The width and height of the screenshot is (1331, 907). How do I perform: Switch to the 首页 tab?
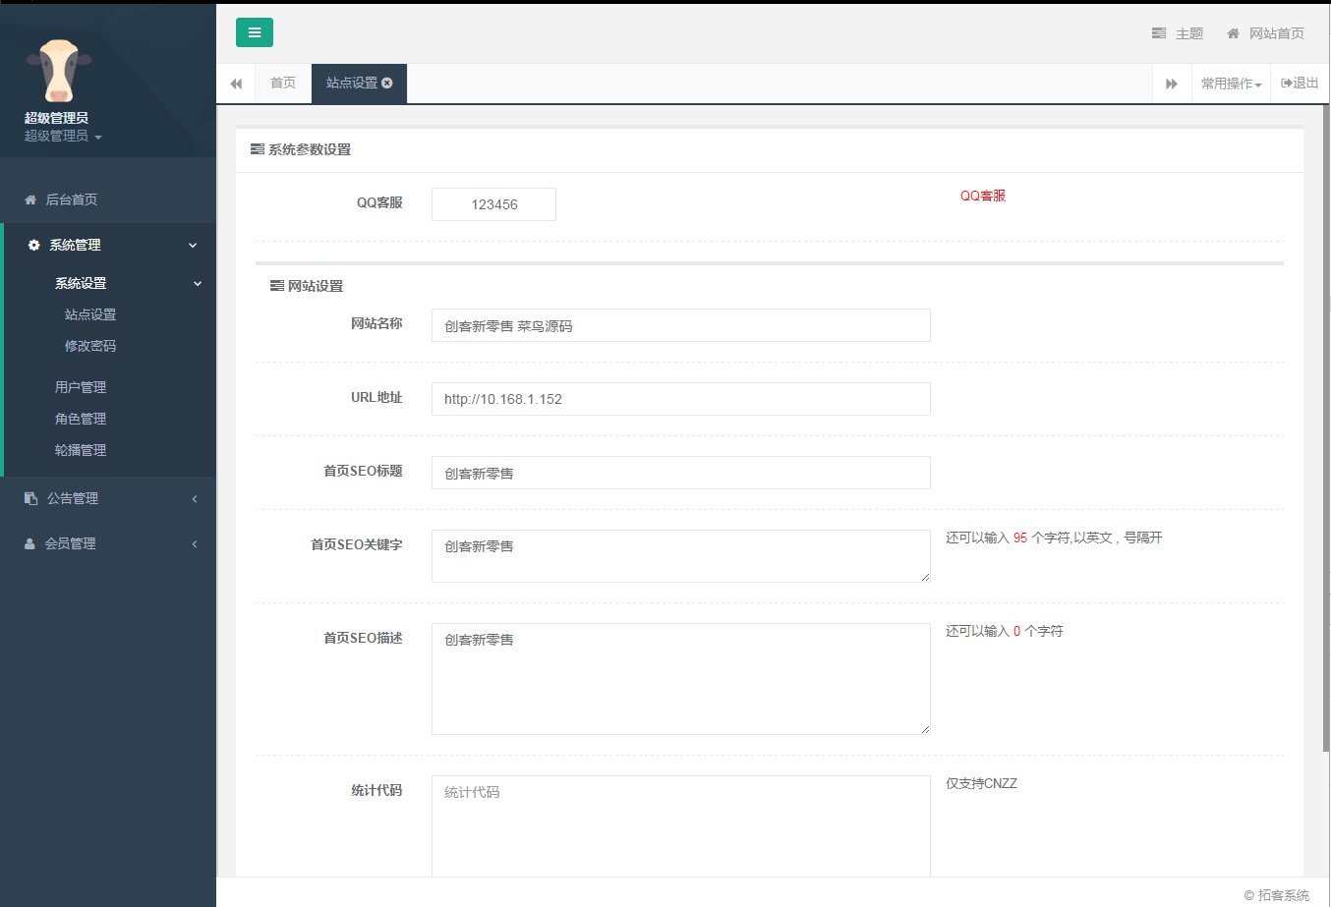point(282,83)
